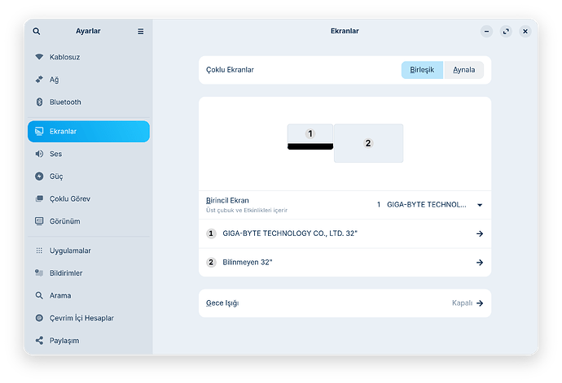Image resolution: width=562 pixels, height=383 pixels.
Task: Click the Kapalı status text
Action: coord(462,303)
